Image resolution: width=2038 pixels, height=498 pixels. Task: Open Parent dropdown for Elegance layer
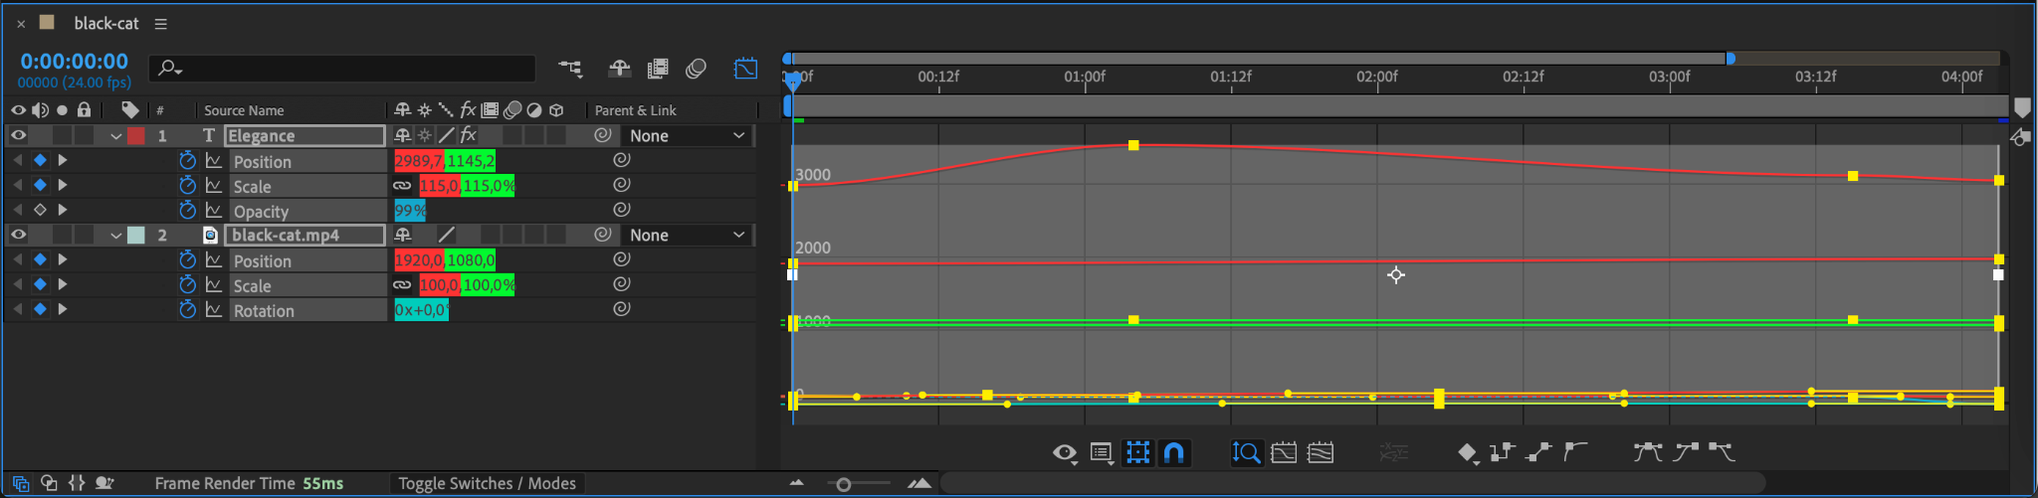point(687,135)
